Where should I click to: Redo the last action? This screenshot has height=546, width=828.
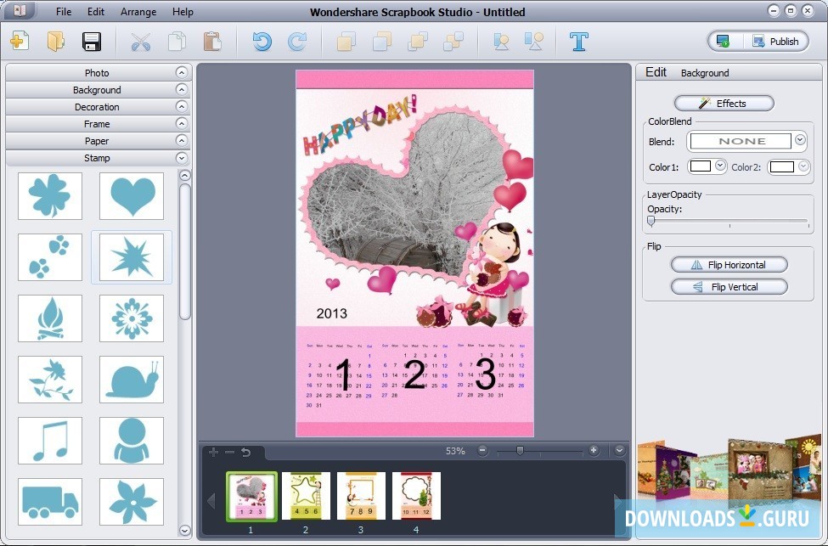pyautogui.click(x=296, y=41)
